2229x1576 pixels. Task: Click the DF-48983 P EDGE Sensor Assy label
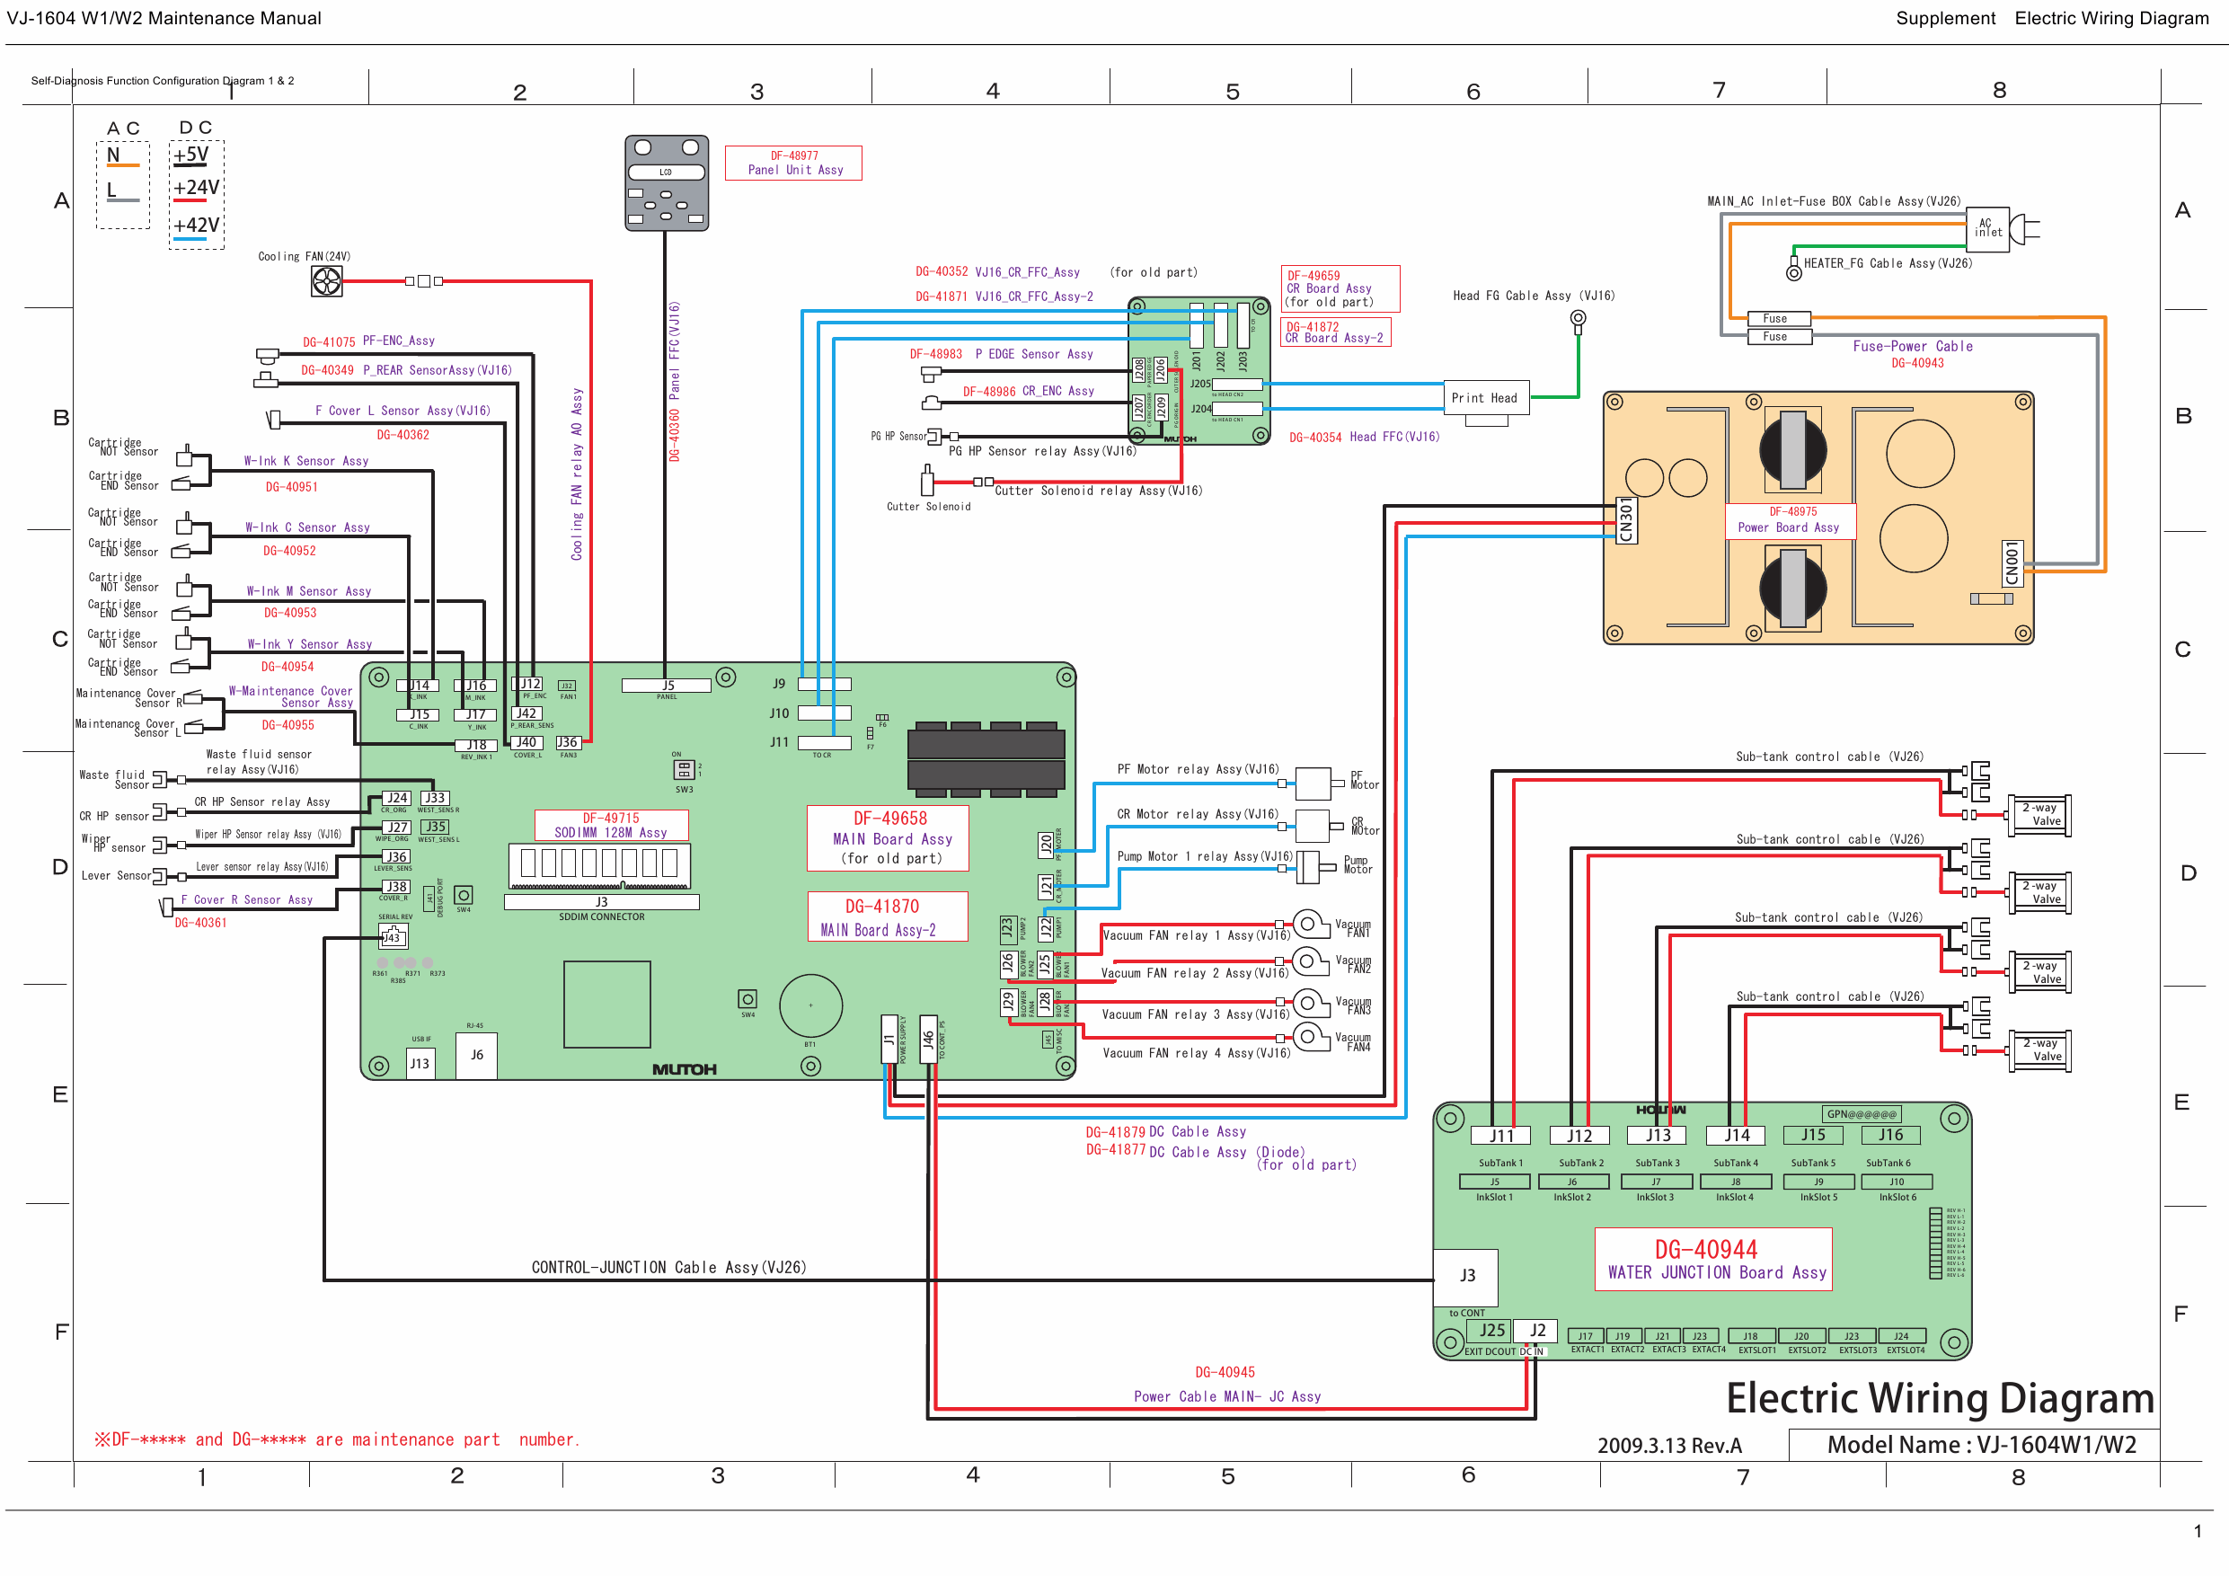[1001, 354]
